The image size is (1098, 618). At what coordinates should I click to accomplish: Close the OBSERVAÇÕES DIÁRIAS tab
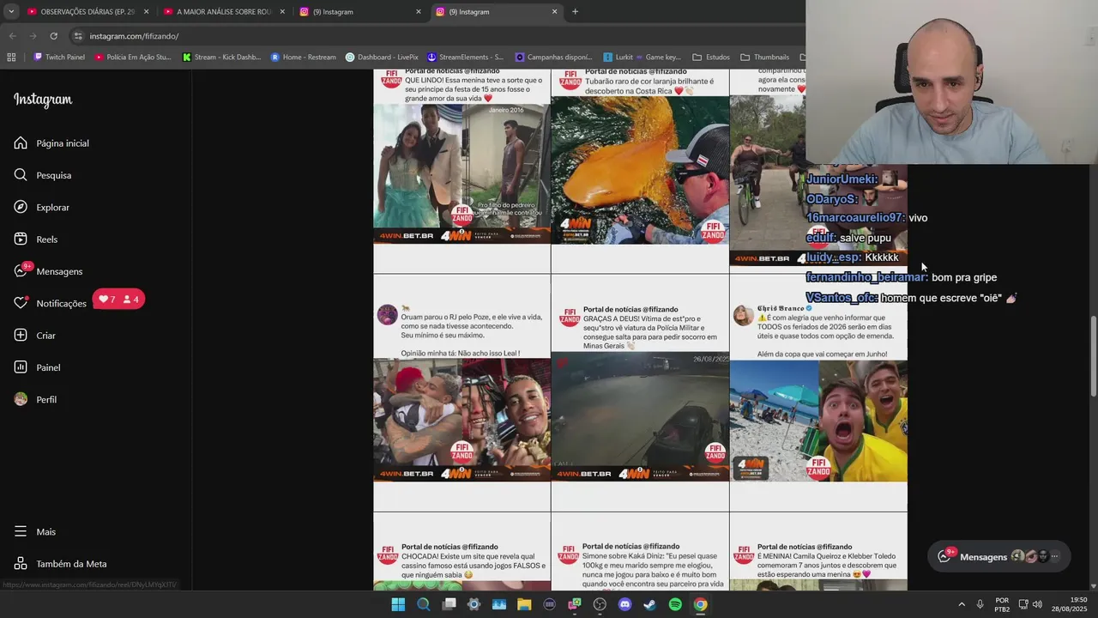pos(146,12)
